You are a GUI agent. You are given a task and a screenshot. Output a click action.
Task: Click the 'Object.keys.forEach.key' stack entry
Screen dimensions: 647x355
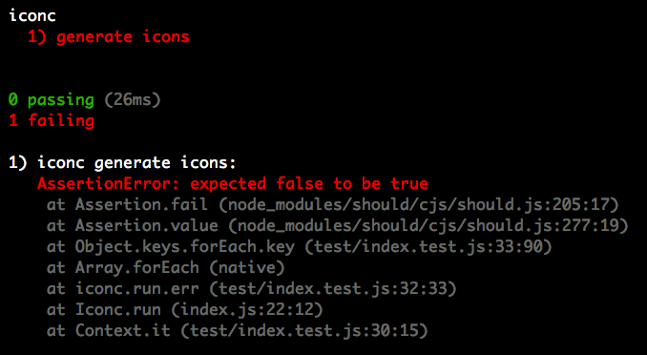pyautogui.click(x=185, y=246)
